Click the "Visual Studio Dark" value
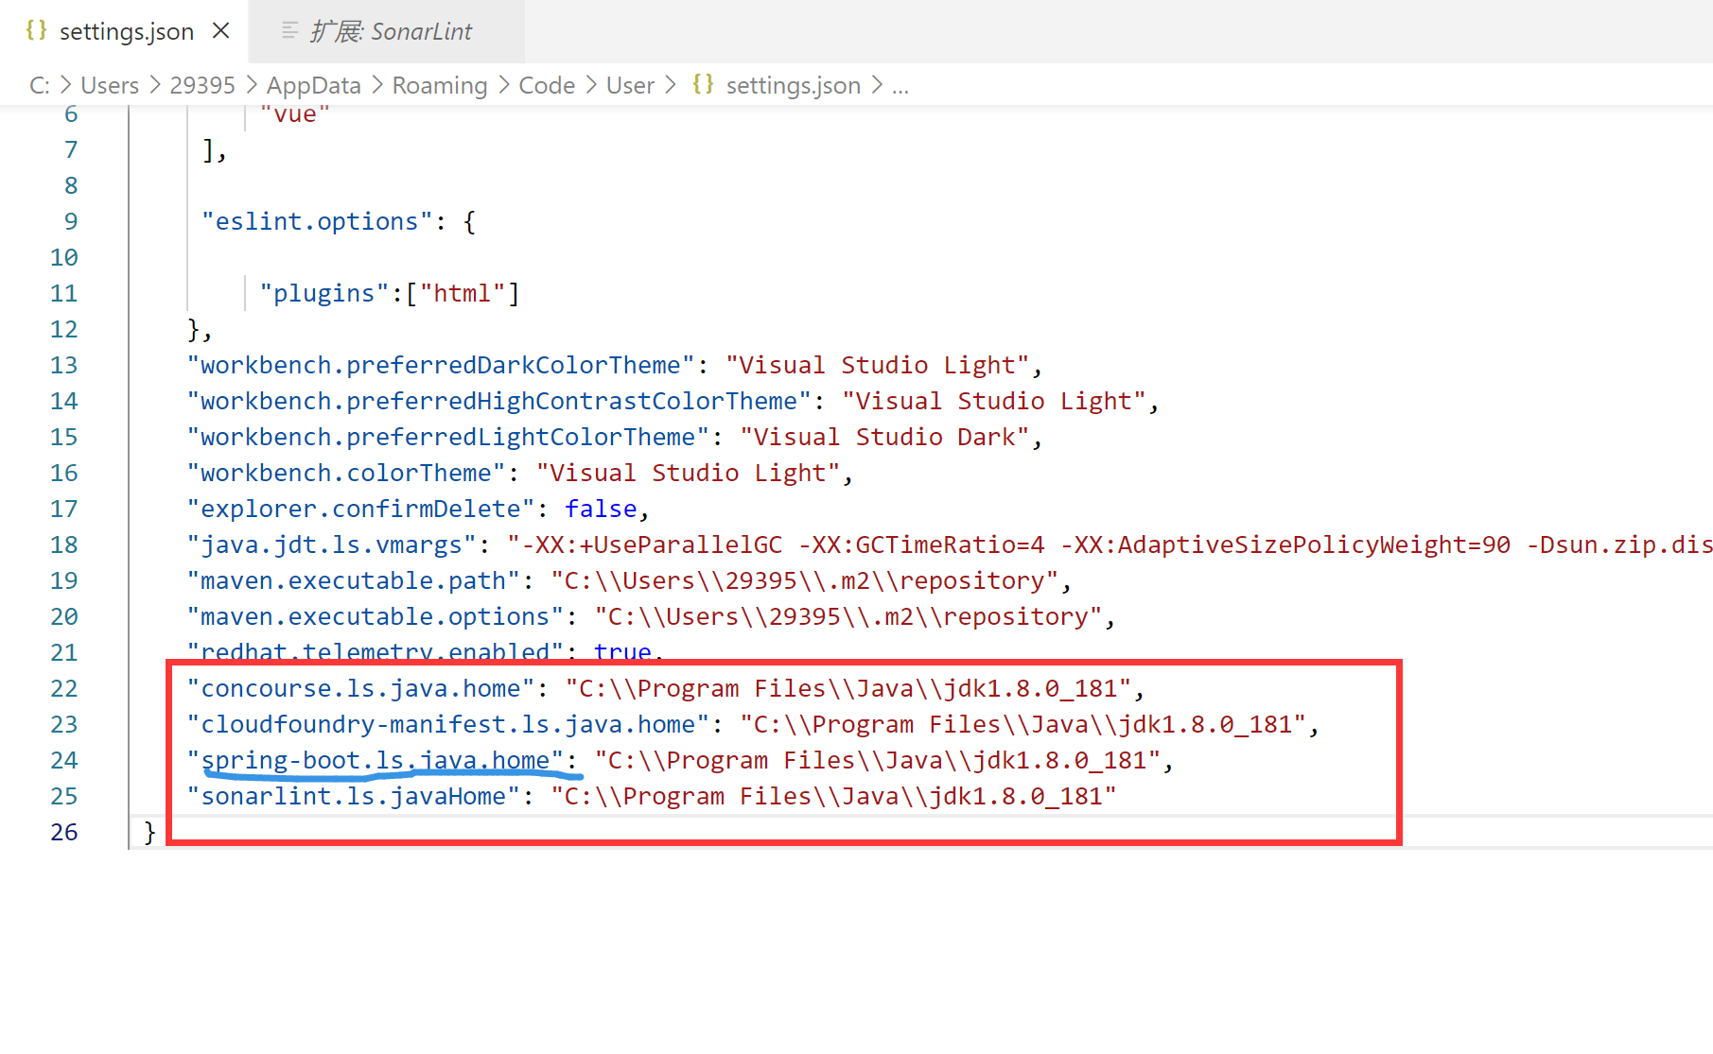This screenshot has width=1713, height=1054. click(x=884, y=437)
